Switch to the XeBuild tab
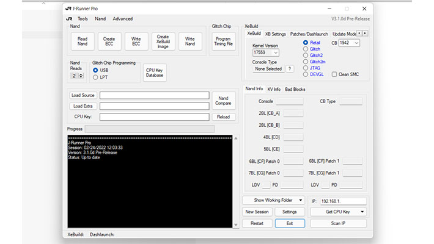Viewport: 434px width, 244px height. (x=254, y=34)
